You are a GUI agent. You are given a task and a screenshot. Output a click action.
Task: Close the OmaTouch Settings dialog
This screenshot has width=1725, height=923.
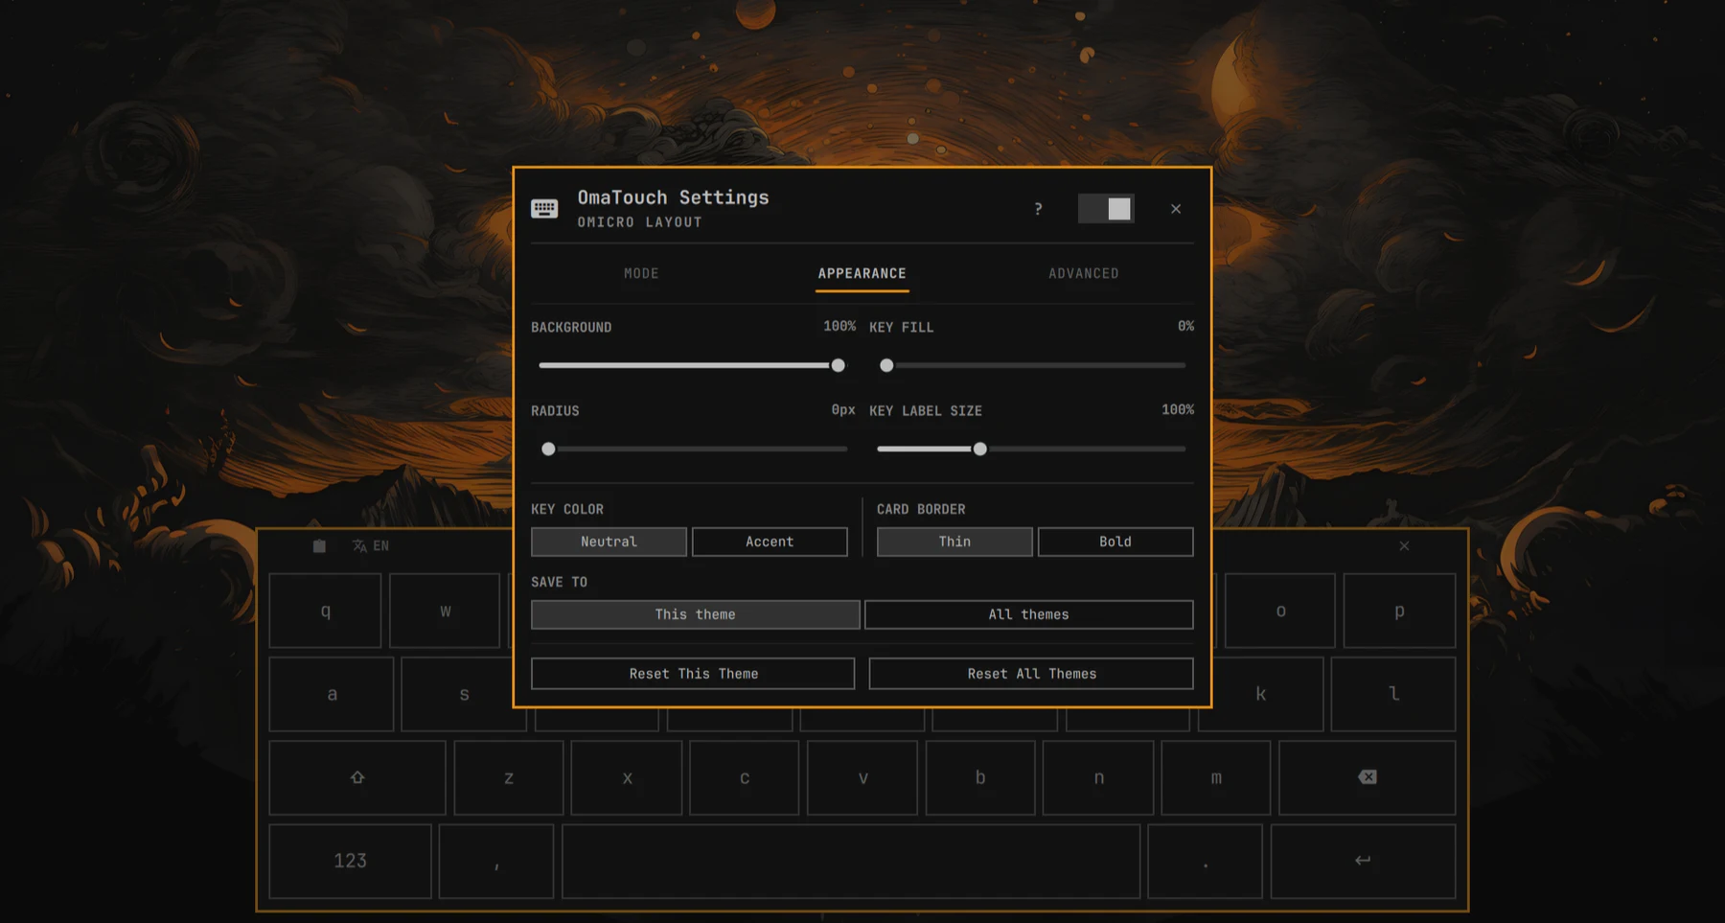click(x=1176, y=209)
